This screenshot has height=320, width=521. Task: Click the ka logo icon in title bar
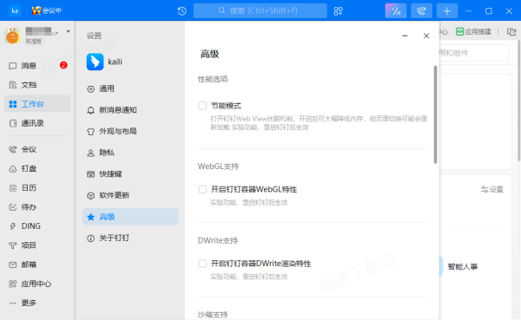15,10
